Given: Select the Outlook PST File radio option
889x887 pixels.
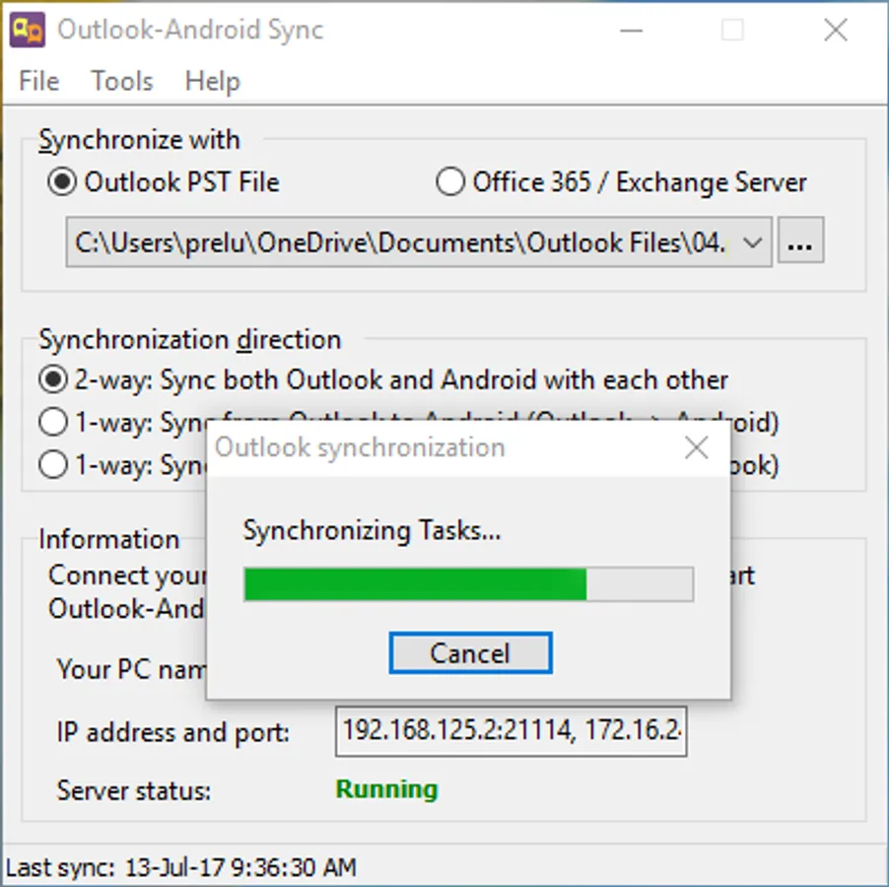Looking at the screenshot, I should 62,182.
